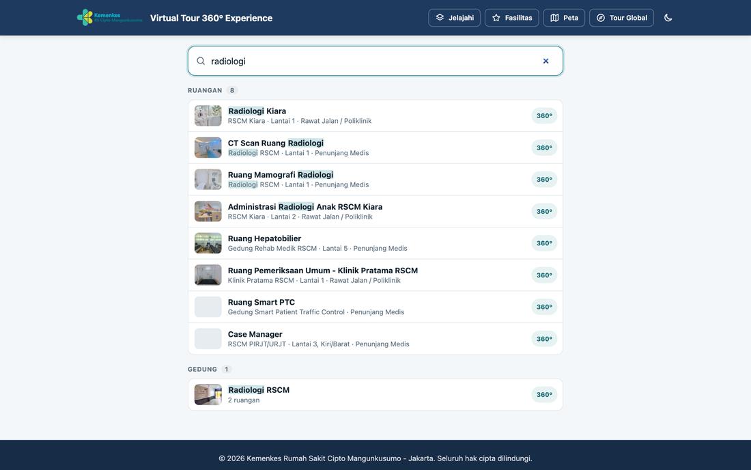Open the Peta map button
Image resolution: width=751 pixels, height=470 pixels.
point(564,18)
